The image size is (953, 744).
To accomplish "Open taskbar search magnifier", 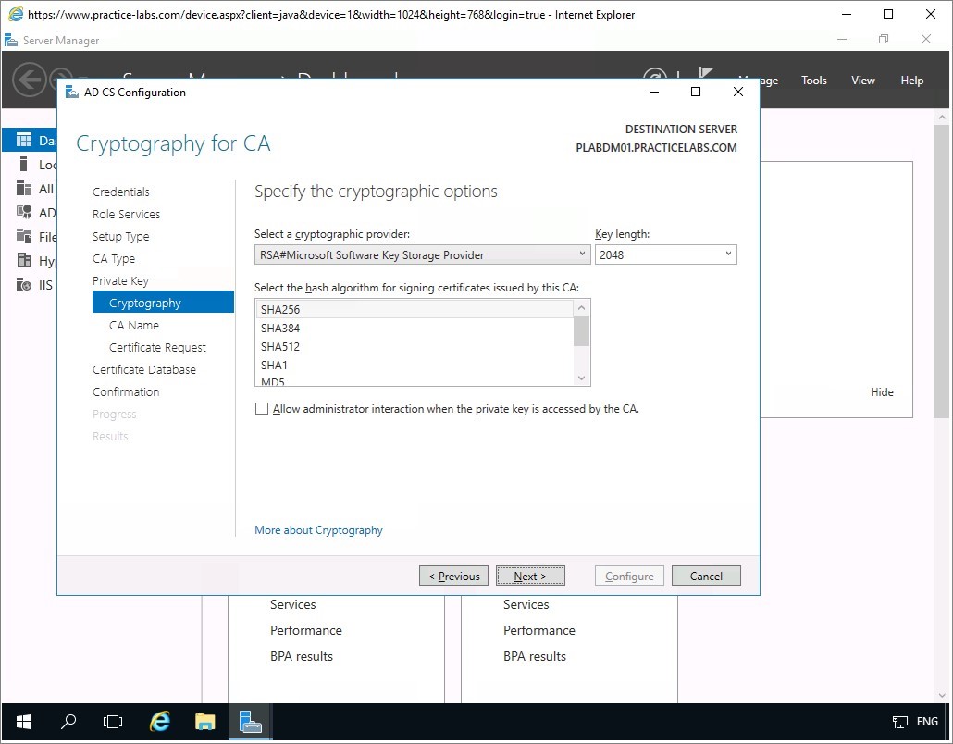I will 68,722.
